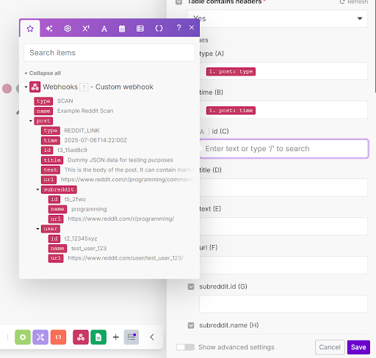Open the general functions gear tab
The image size is (376, 358).
click(x=68, y=29)
